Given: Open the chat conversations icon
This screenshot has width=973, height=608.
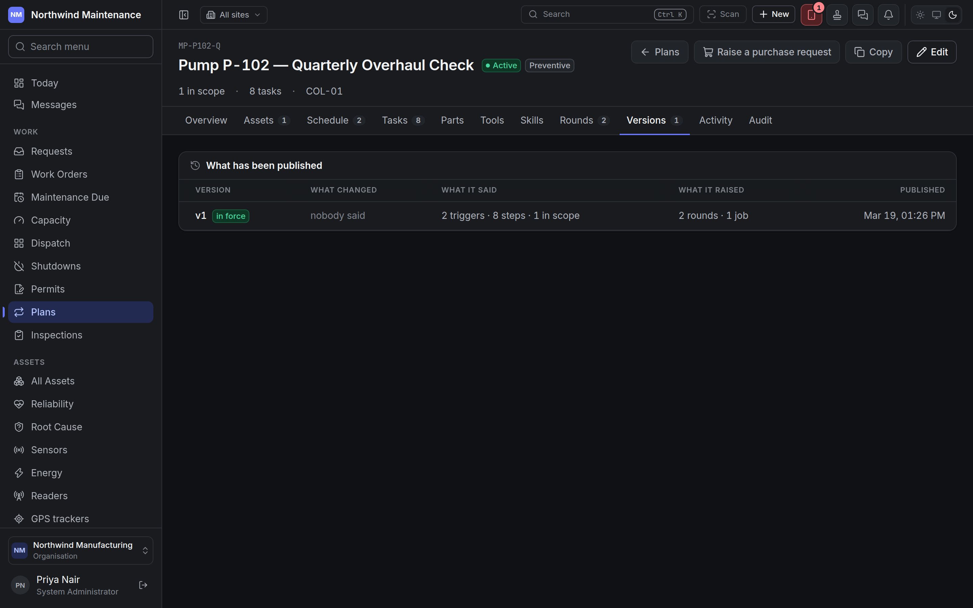Looking at the screenshot, I should coord(863,15).
